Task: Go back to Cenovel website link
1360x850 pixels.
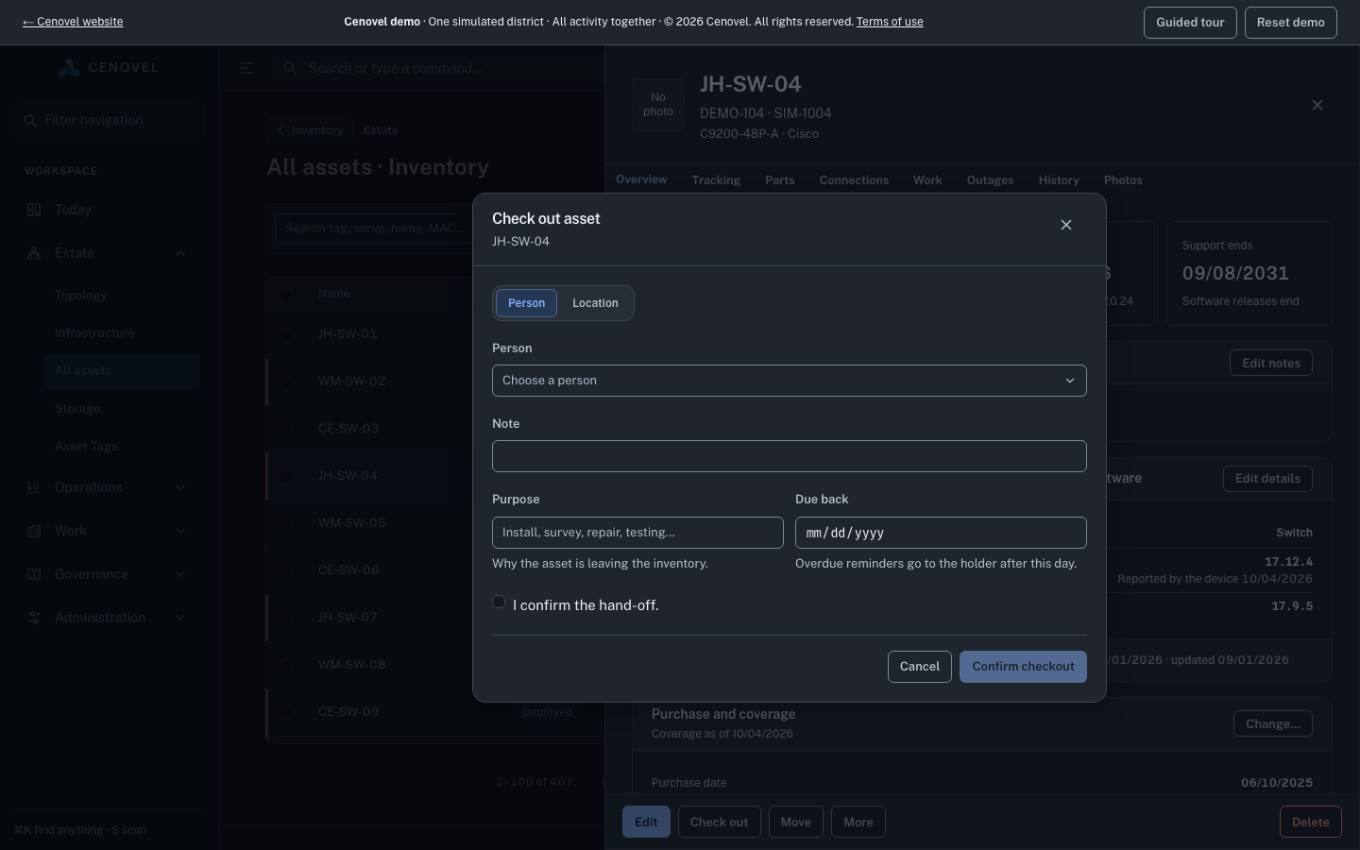Action: (73, 22)
